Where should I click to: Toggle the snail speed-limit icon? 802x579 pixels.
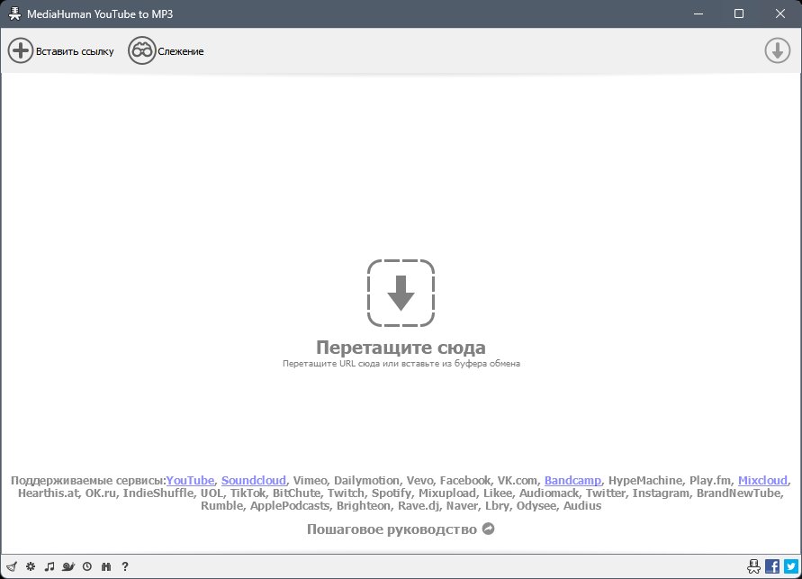pyautogui.click(x=68, y=566)
